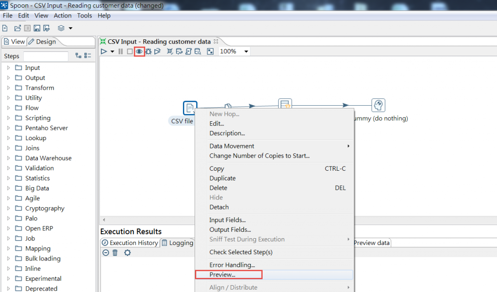Click the Get SQL icon

188,51
